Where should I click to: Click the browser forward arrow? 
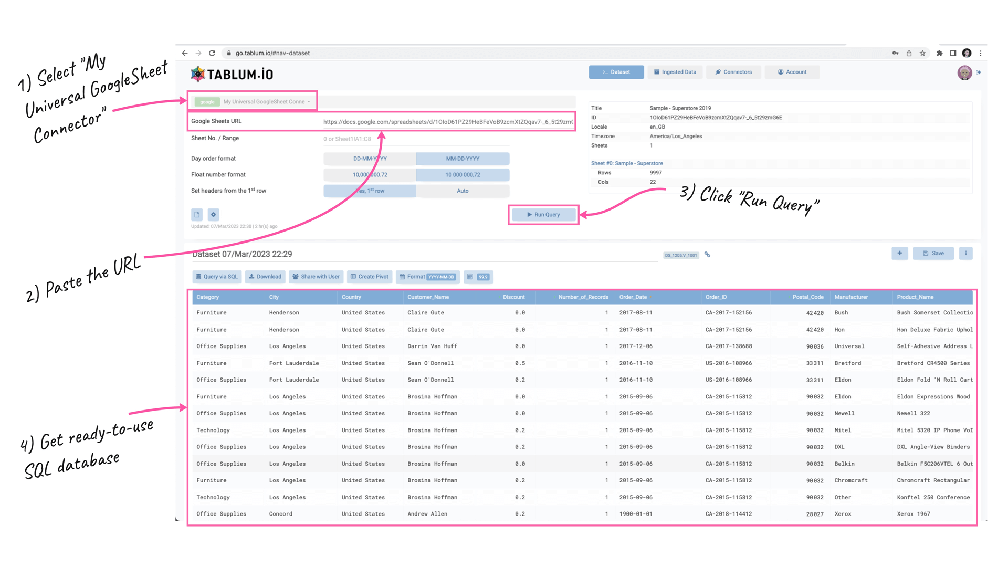(198, 53)
